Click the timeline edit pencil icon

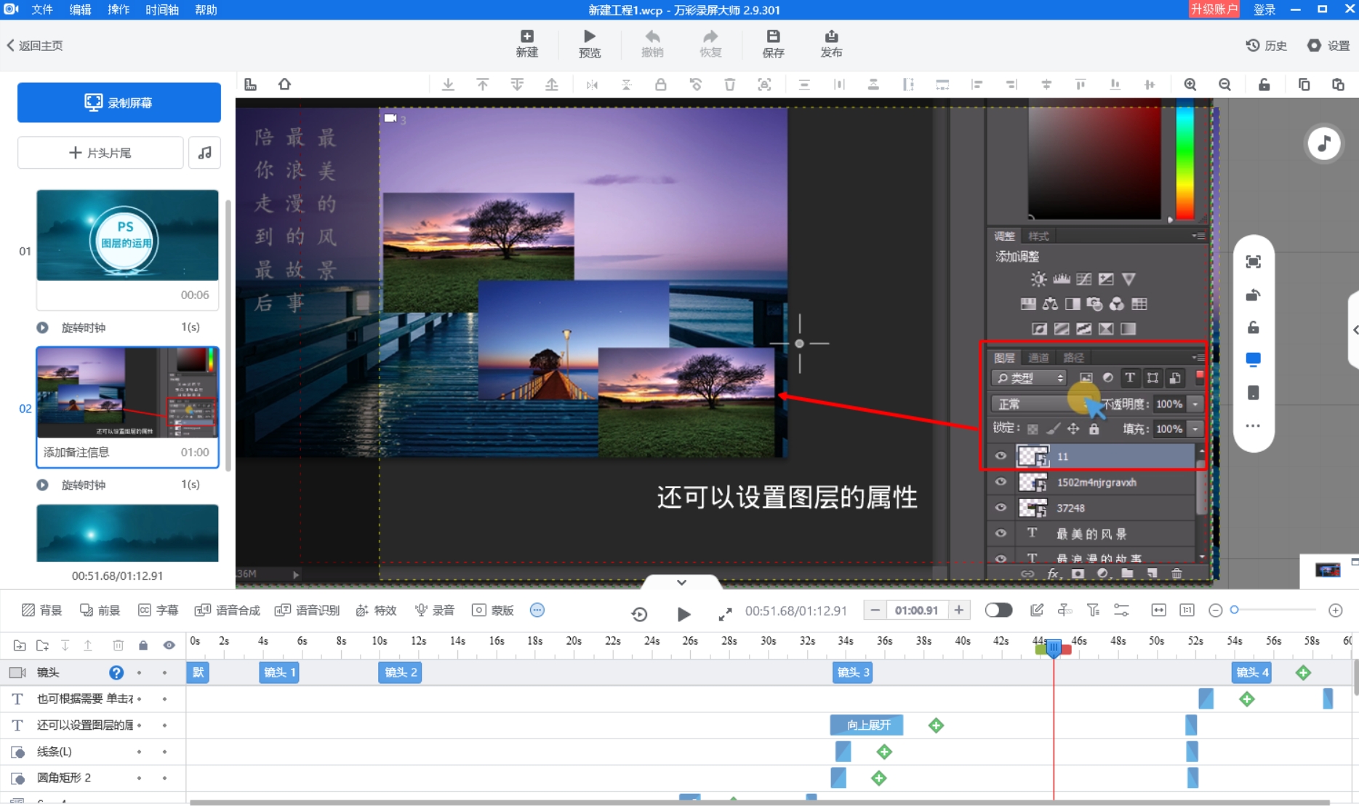1037,610
